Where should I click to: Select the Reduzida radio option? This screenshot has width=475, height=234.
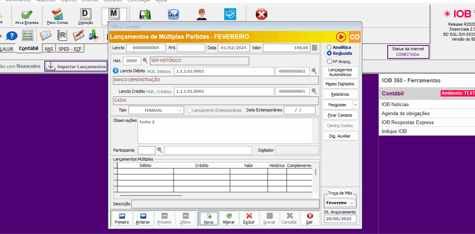[329, 53]
